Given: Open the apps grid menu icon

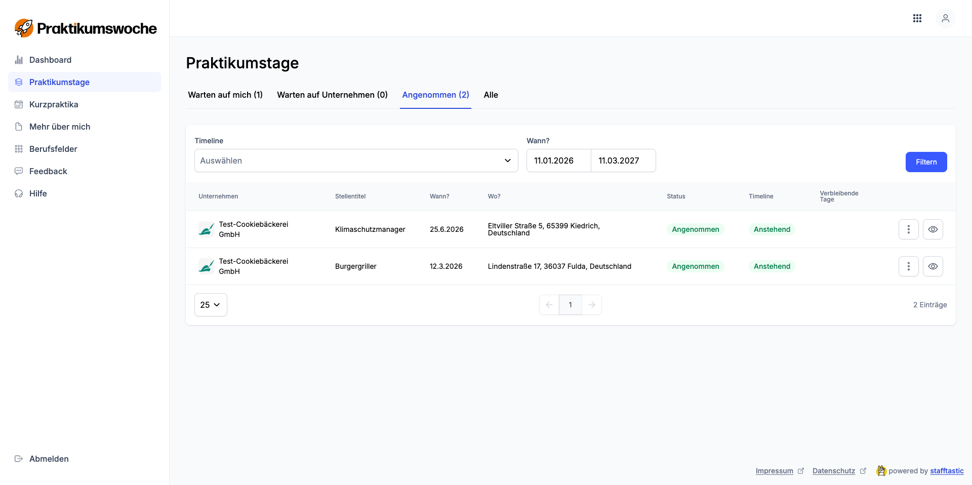Looking at the screenshot, I should 917,18.
